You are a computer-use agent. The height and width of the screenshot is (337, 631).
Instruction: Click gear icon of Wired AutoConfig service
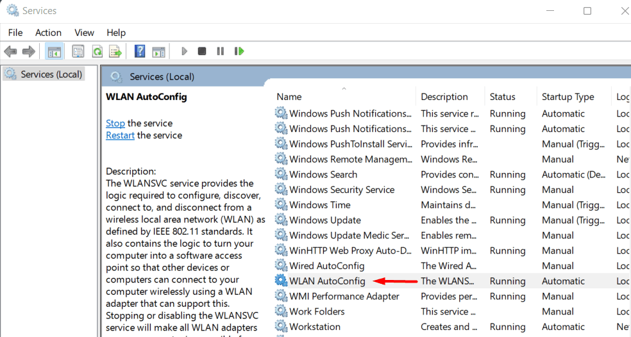282,266
